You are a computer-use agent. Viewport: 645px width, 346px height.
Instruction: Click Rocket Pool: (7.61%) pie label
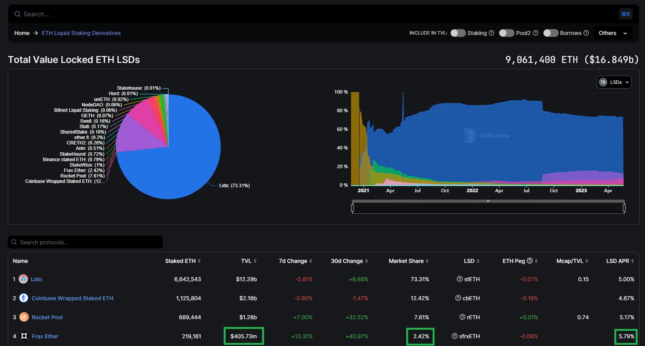pos(82,176)
